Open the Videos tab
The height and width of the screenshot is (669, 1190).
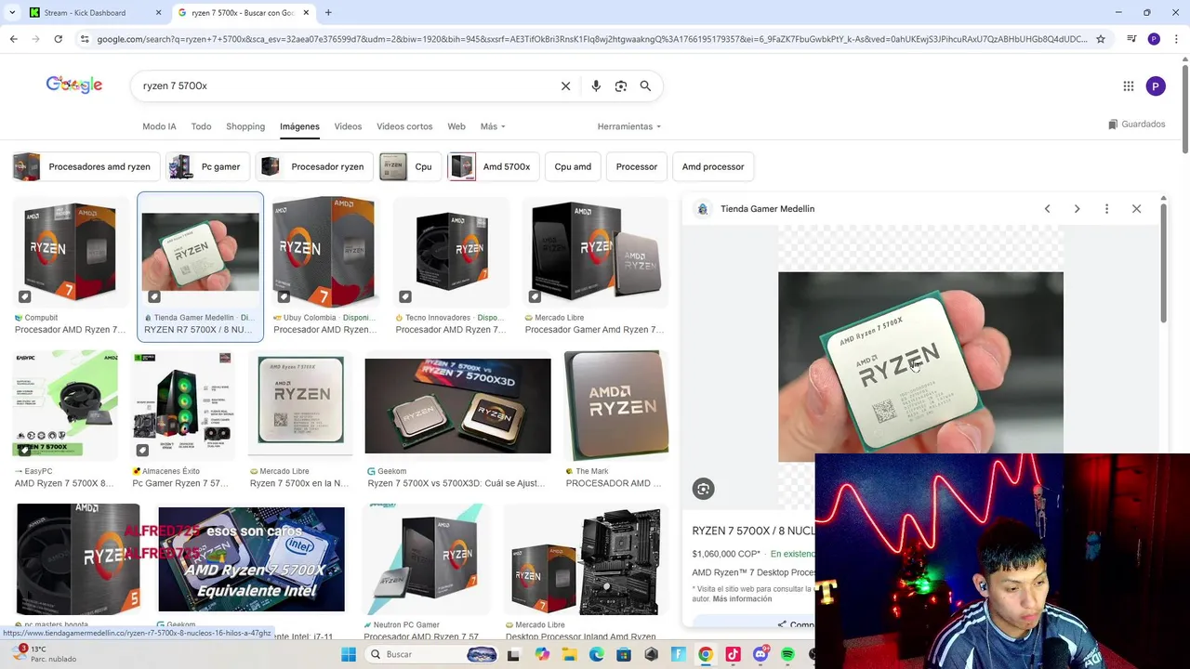(x=348, y=126)
